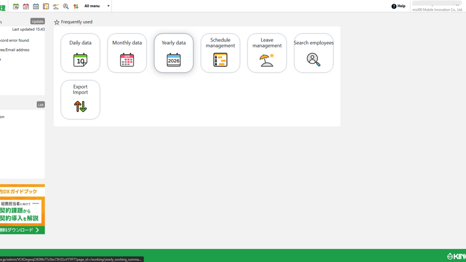Click the Frequently used star icon

(x=57, y=22)
